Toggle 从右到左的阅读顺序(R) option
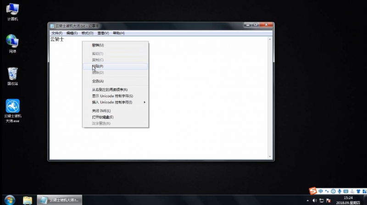367x205 pixels. (x=116, y=89)
